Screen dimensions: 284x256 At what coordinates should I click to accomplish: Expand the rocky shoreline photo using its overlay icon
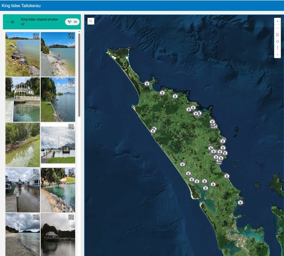(x=35, y=36)
